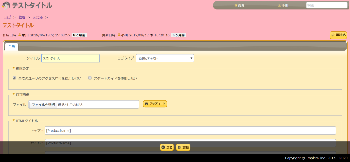
Task: Collapse the HTMLタイトル section
Action: tap(25, 121)
